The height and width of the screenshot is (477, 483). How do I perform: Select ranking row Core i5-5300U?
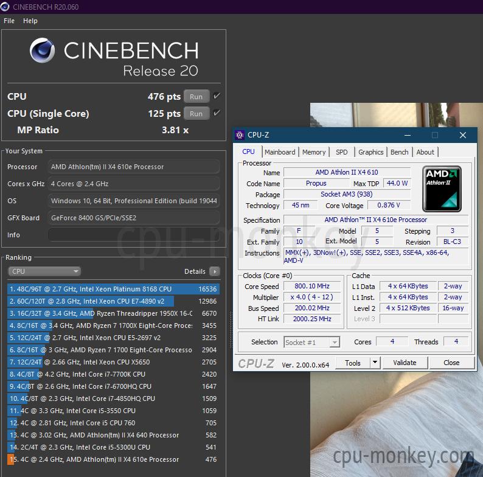click(113, 447)
